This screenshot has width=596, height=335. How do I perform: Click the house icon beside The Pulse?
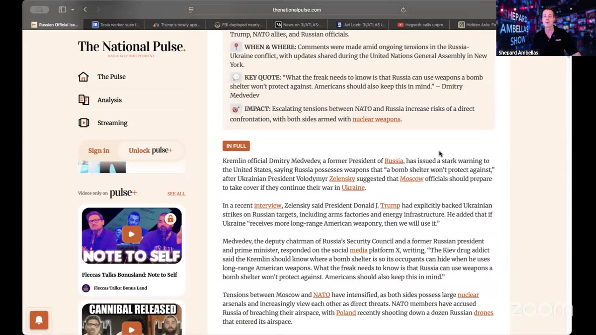click(83, 77)
